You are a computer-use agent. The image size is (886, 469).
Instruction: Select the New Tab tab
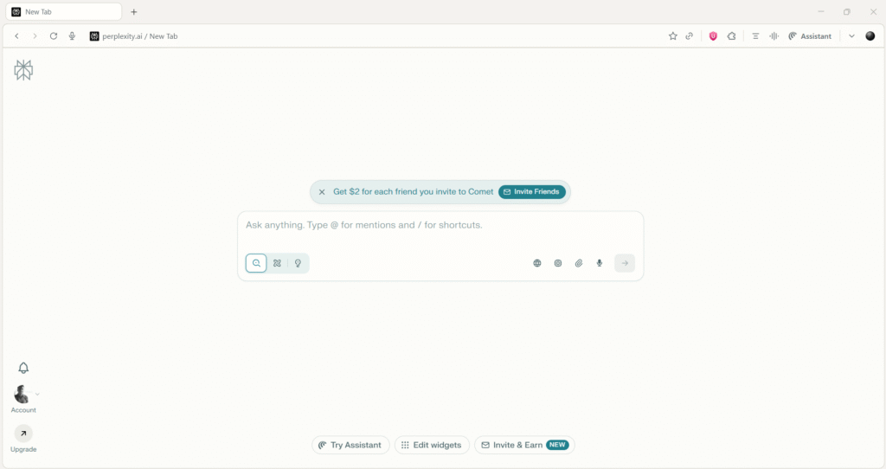tap(64, 12)
